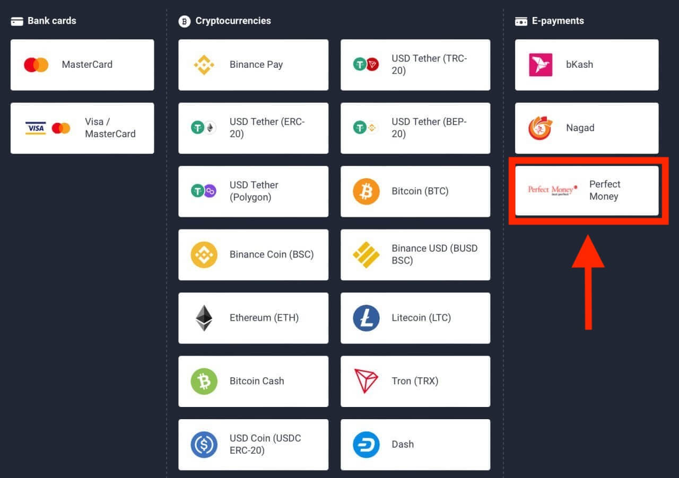Image resolution: width=679 pixels, height=478 pixels.
Task: Click the Bitcoin Cash green icon
Action: click(204, 381)
